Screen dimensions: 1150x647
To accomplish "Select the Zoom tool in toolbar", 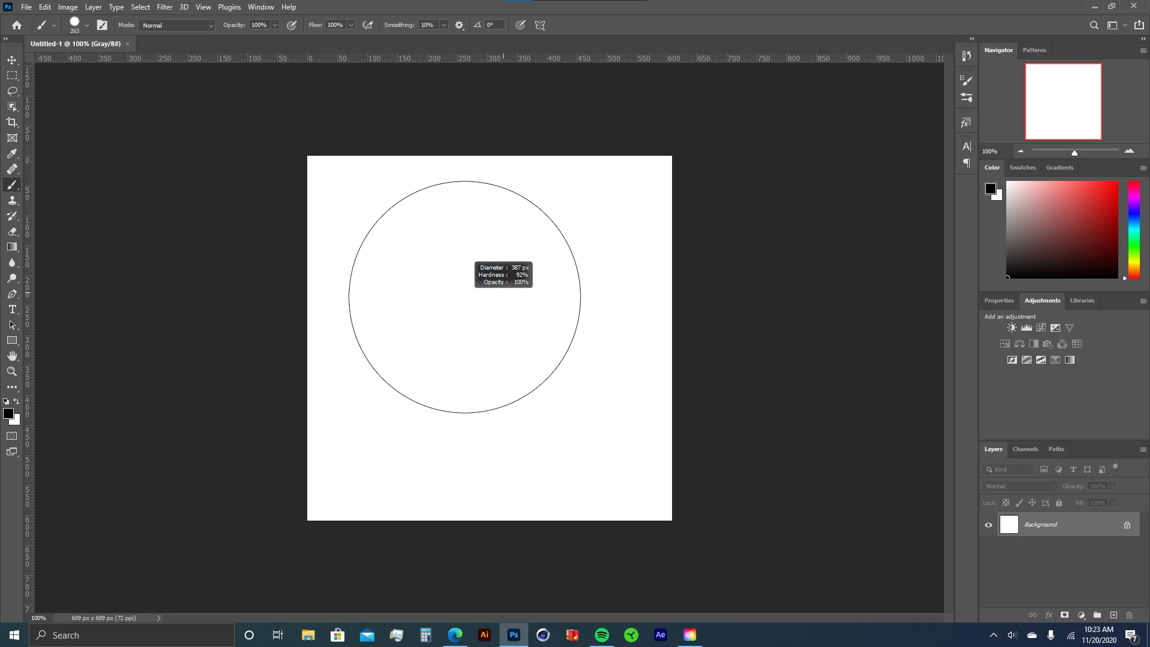I will point(12,371).
